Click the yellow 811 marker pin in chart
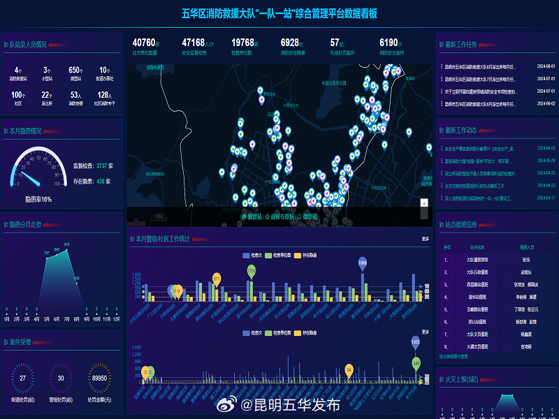The height and width of the screenshot is (419, 559). click(217, 278)
